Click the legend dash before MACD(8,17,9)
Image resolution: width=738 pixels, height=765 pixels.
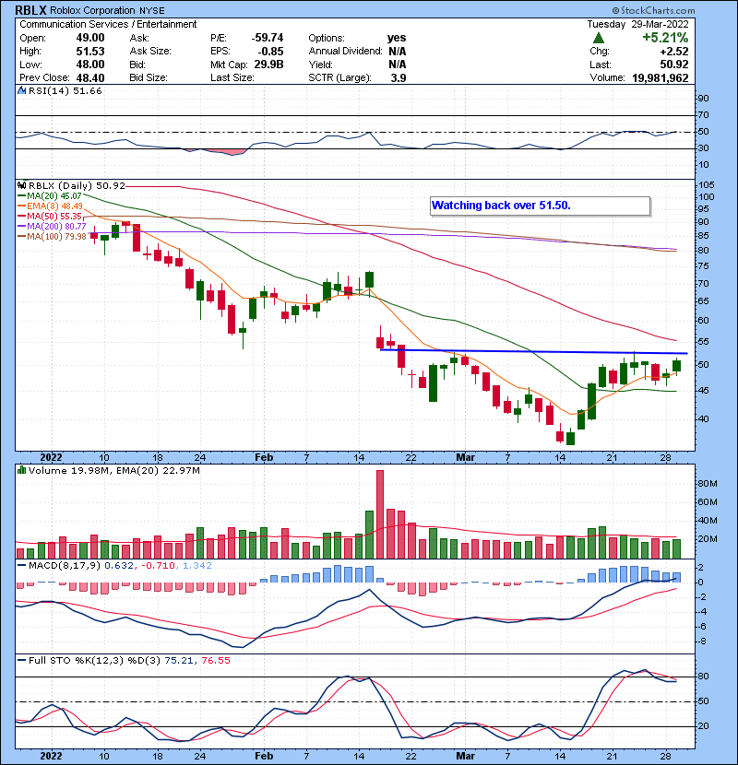[21, 566]
